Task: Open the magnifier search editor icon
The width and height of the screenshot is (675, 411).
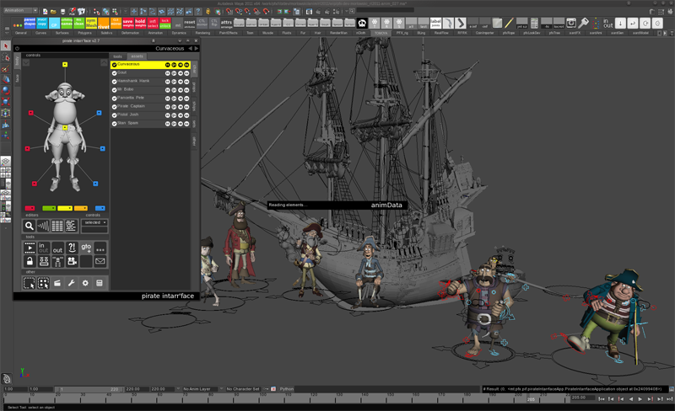Action: pyautogui.click(x=29, y=225)
